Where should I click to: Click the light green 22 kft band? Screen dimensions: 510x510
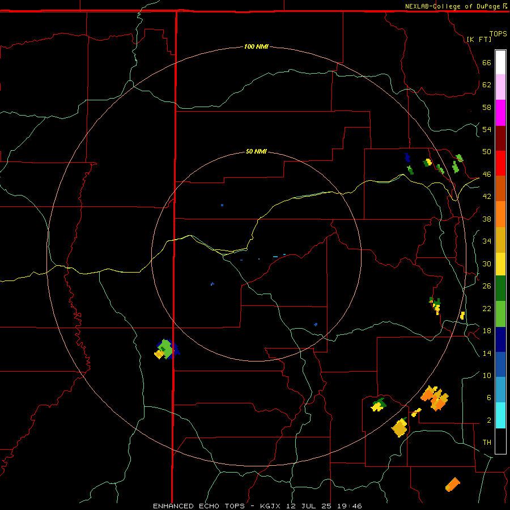coord(500,314)
